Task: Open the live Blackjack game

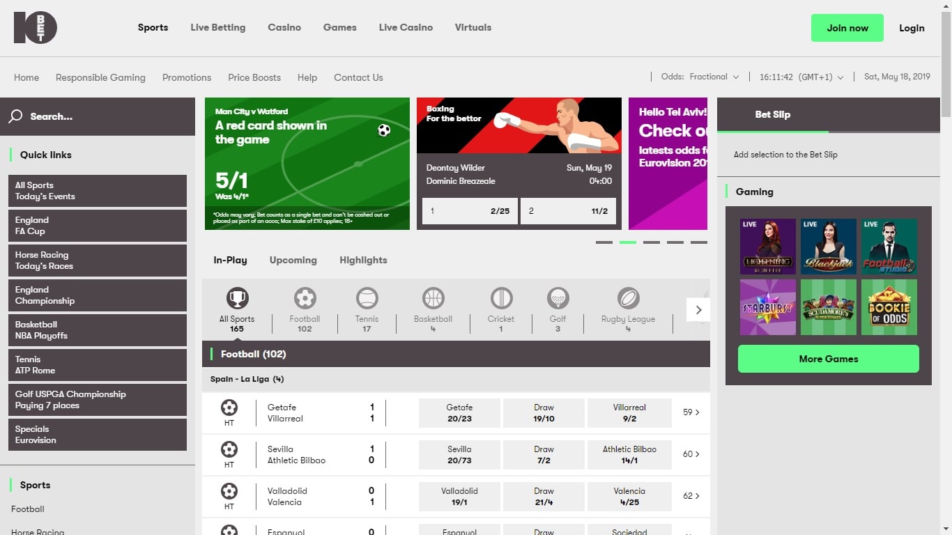Action: [829, 247]
